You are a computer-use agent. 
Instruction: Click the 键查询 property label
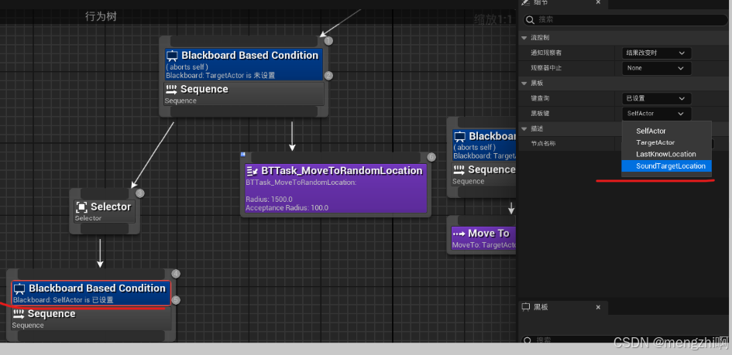540,98
